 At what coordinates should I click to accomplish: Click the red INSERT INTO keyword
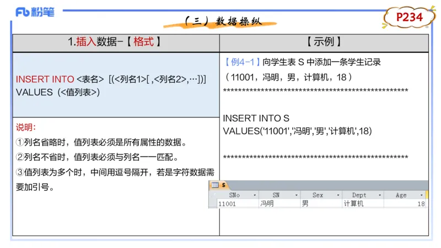(45, 79)
